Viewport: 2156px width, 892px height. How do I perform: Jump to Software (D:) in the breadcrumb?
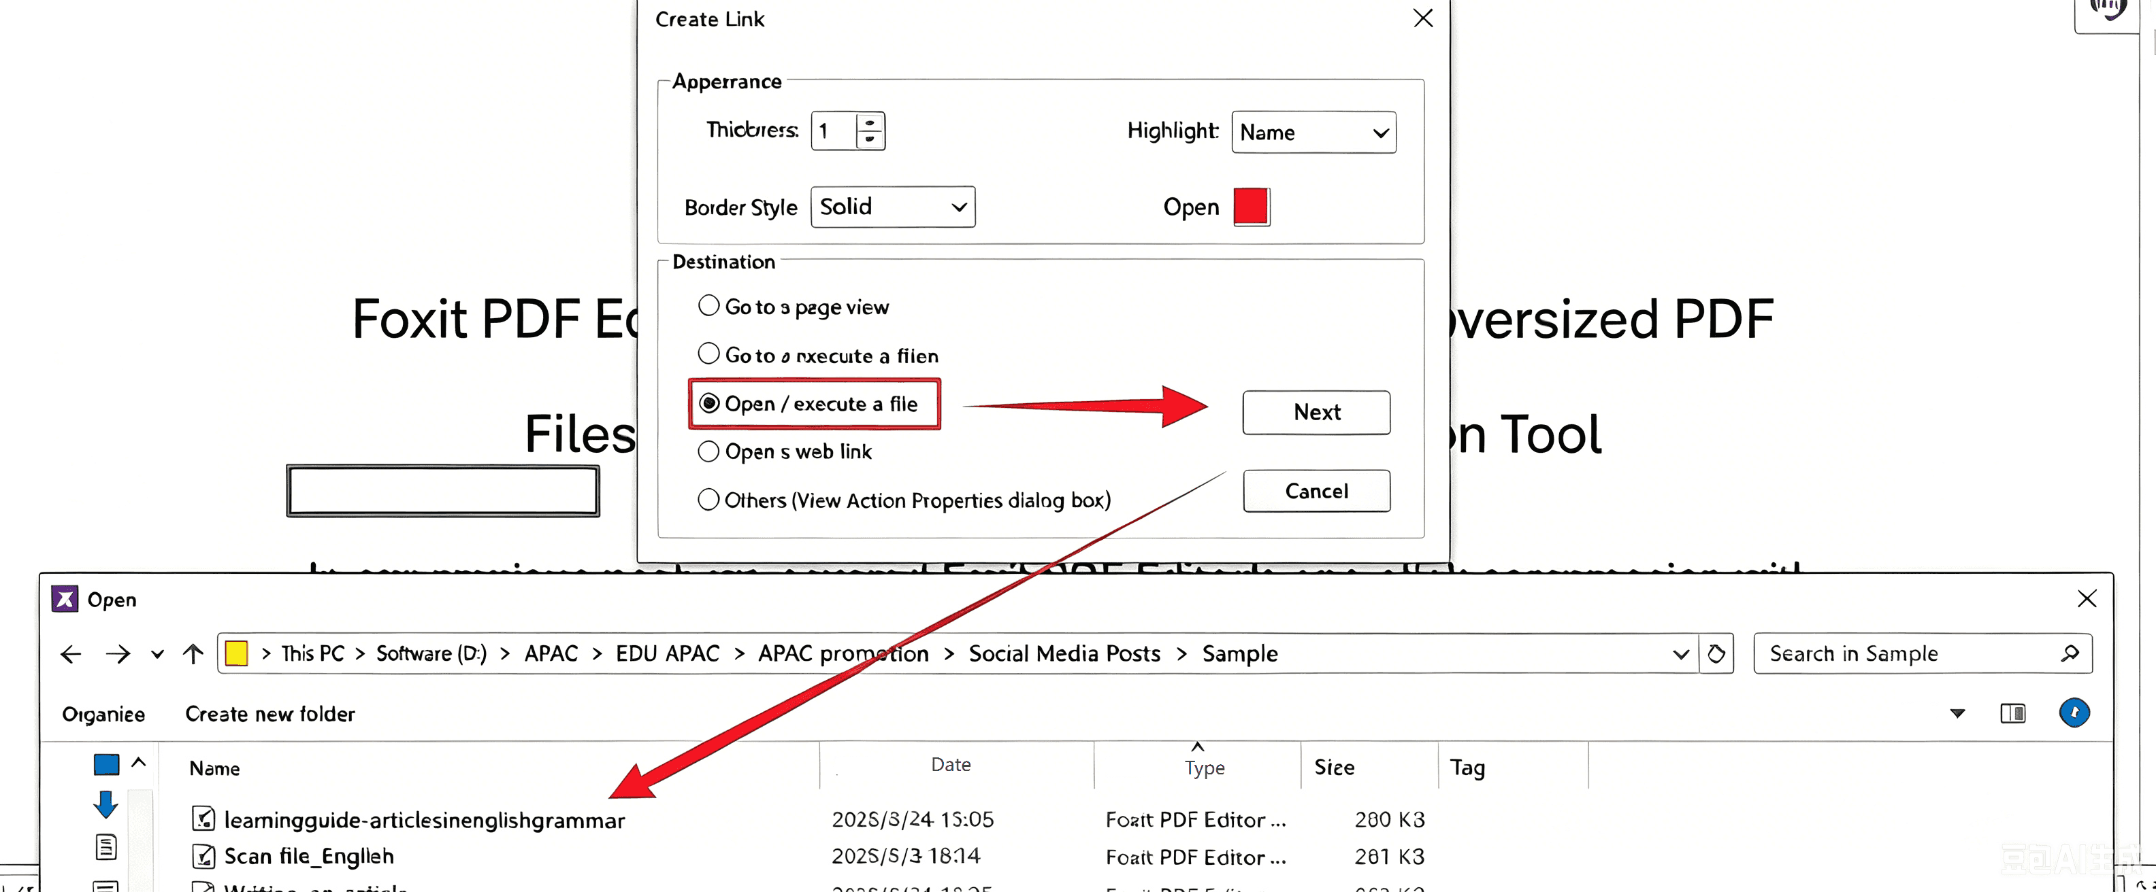click(x=431, y=654)
